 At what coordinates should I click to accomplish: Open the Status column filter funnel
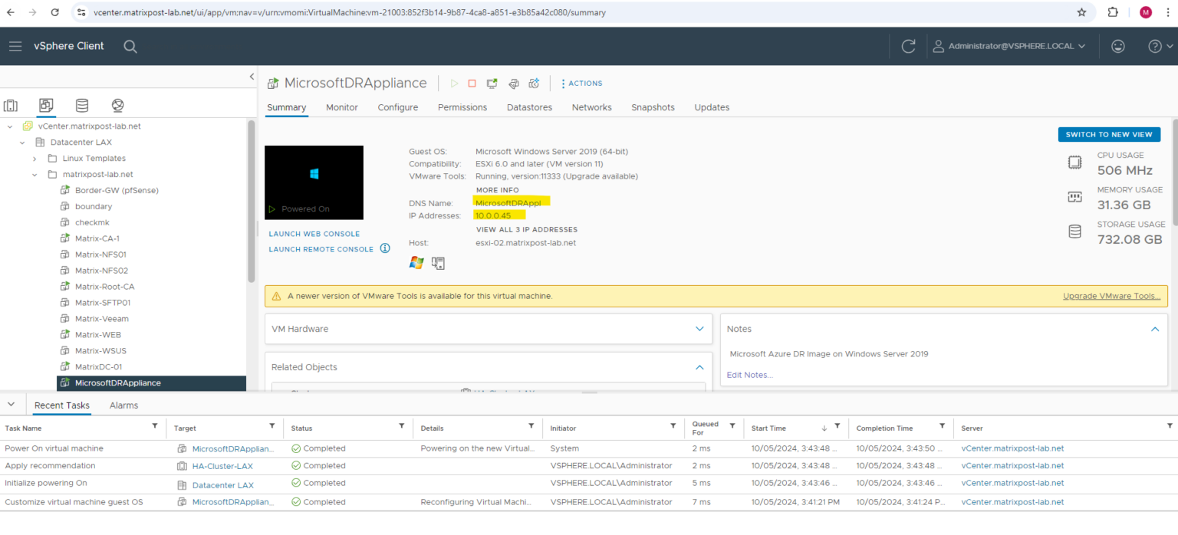tap(401, 428)
